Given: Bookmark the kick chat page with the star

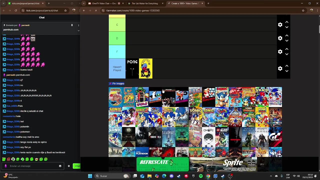Looking at the screenshot, I should point(65,10).
